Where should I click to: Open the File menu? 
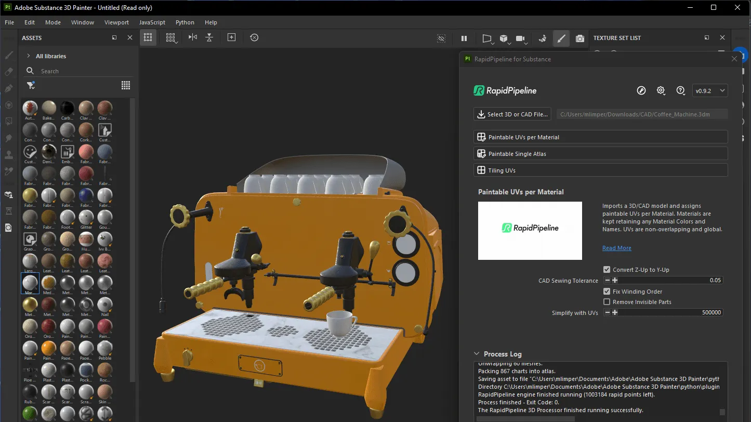[x=9, y=22]
